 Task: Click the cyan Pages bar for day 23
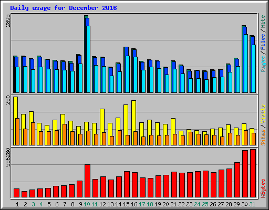[191, 86]
